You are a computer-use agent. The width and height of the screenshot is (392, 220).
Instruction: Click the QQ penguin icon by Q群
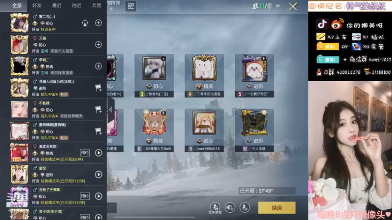tap(319, 72)
